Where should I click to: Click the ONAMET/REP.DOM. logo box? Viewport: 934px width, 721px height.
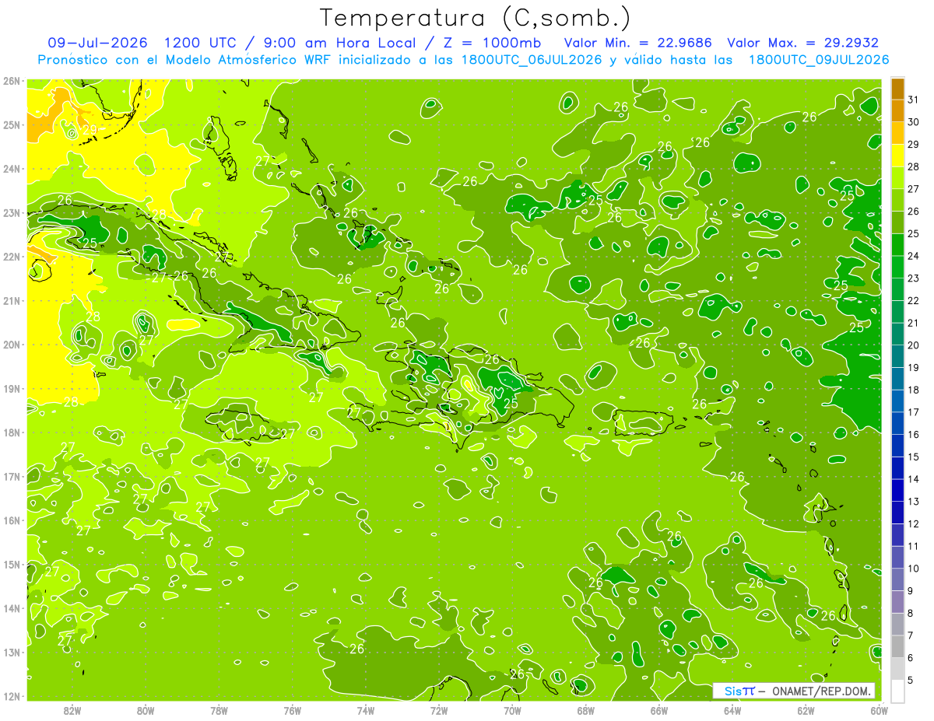click(794, 691)
